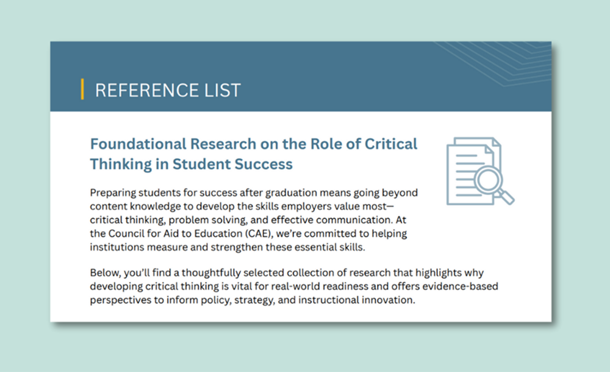Click the magnifying glass handle
This screenshot has width=610, height=372.
(506, 197)
